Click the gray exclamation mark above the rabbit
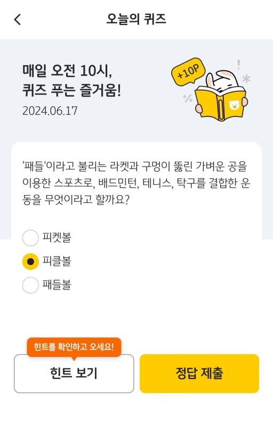This screenshot has width=273, height=427. point(239,65)
